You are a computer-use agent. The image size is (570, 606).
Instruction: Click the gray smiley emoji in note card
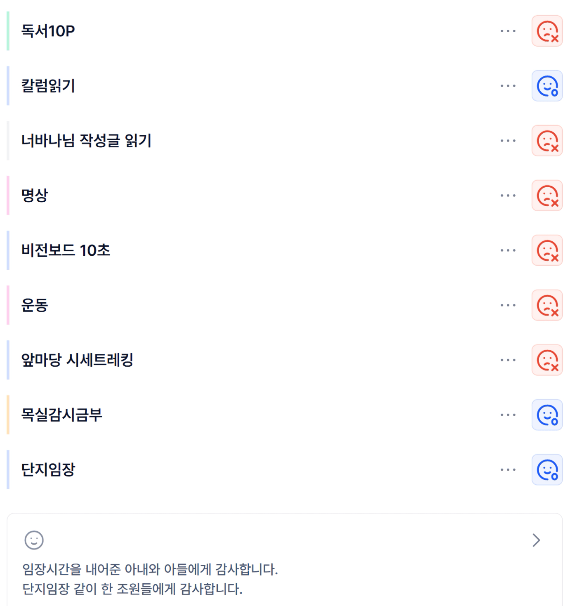click(34, 540)
